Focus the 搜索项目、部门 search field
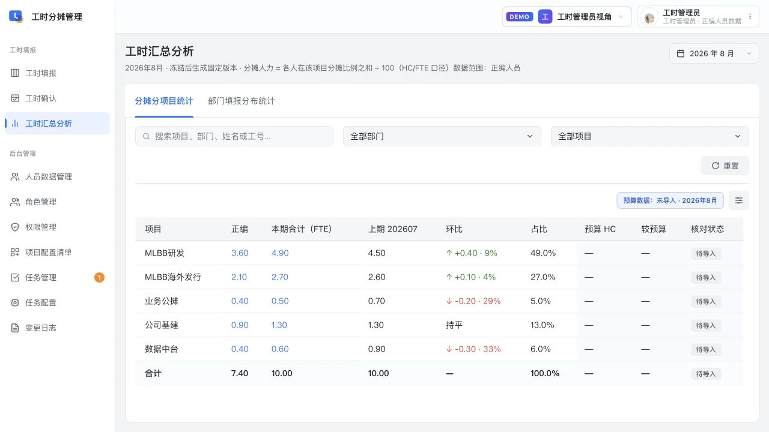 234,136
